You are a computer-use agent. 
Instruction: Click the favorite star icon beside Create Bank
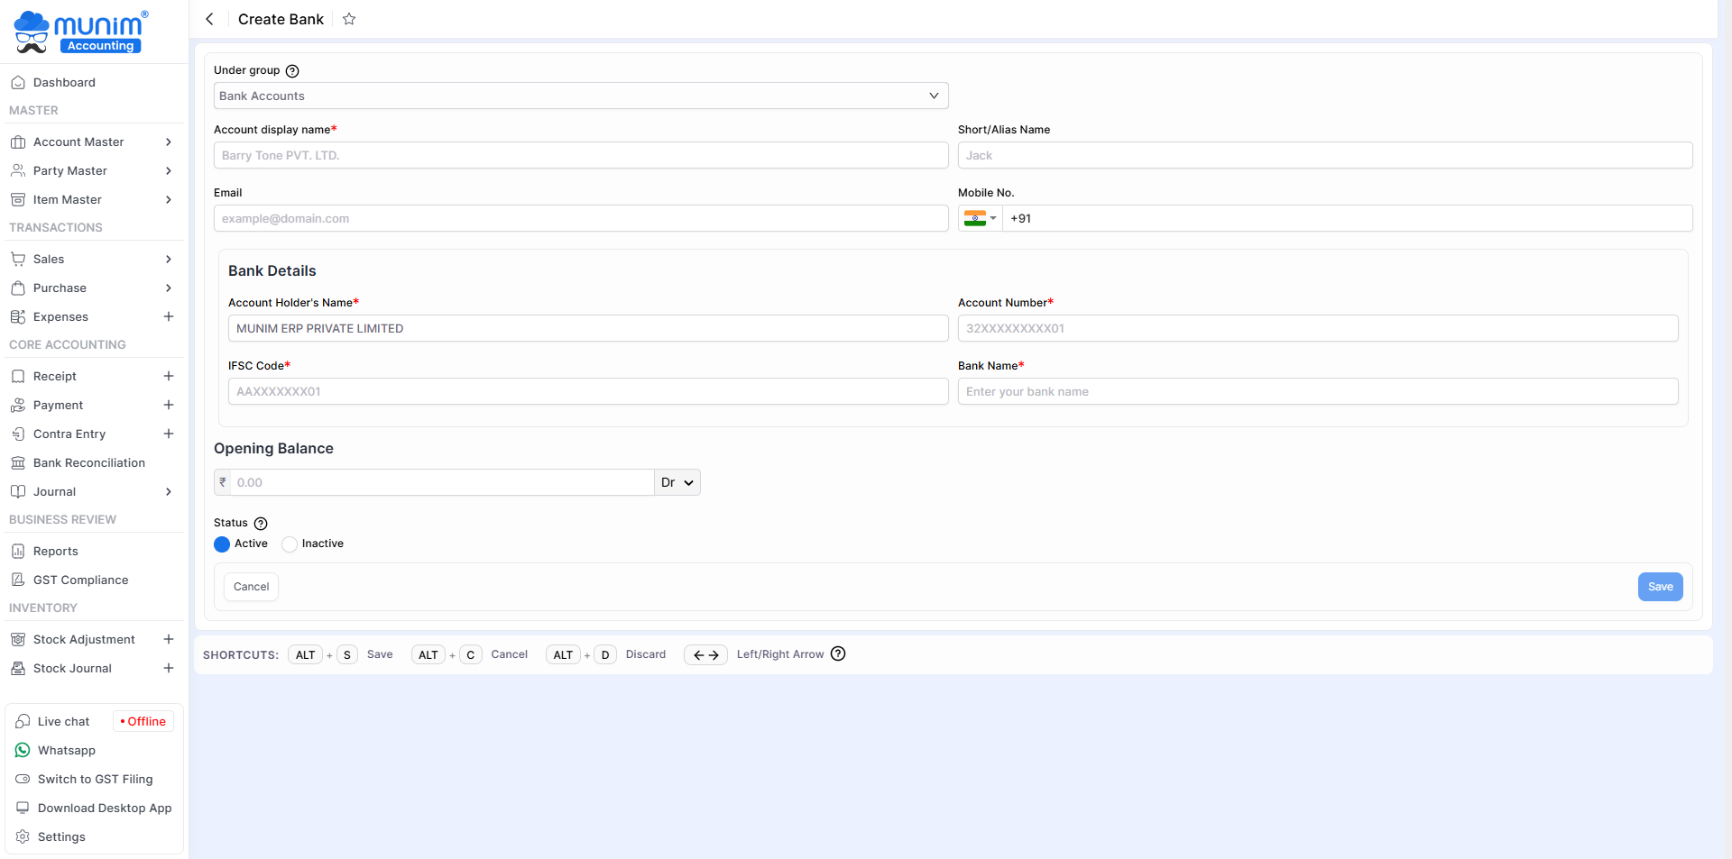349,19
